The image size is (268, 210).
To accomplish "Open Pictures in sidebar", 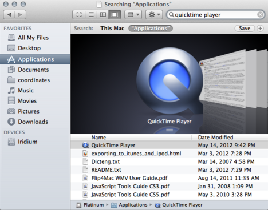I will (x=35, y=111).
